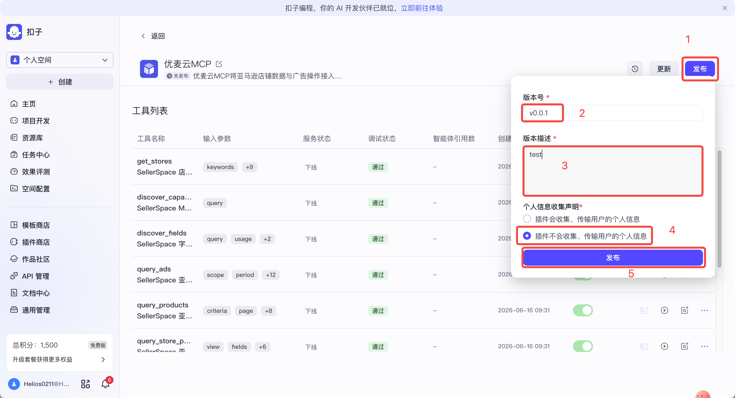Click the 返回 text link
Viewport: 735px width, 398px height.
(x=158, y=36)
